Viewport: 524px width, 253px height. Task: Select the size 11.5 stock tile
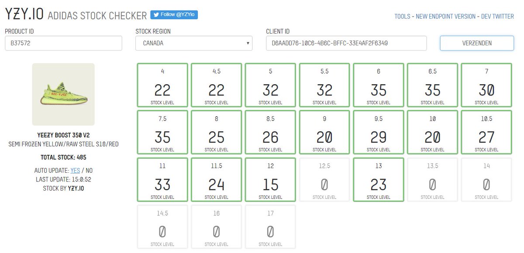tap(217, 180)
